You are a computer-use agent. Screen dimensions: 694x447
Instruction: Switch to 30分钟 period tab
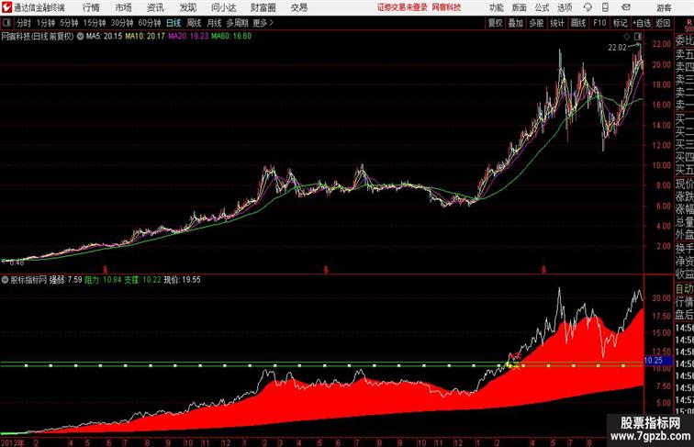tap(122, 23)
